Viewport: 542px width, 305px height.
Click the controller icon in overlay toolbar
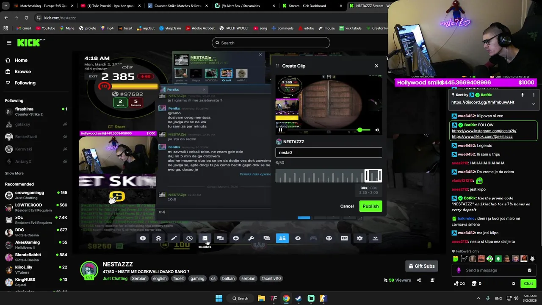pos(313,238)
